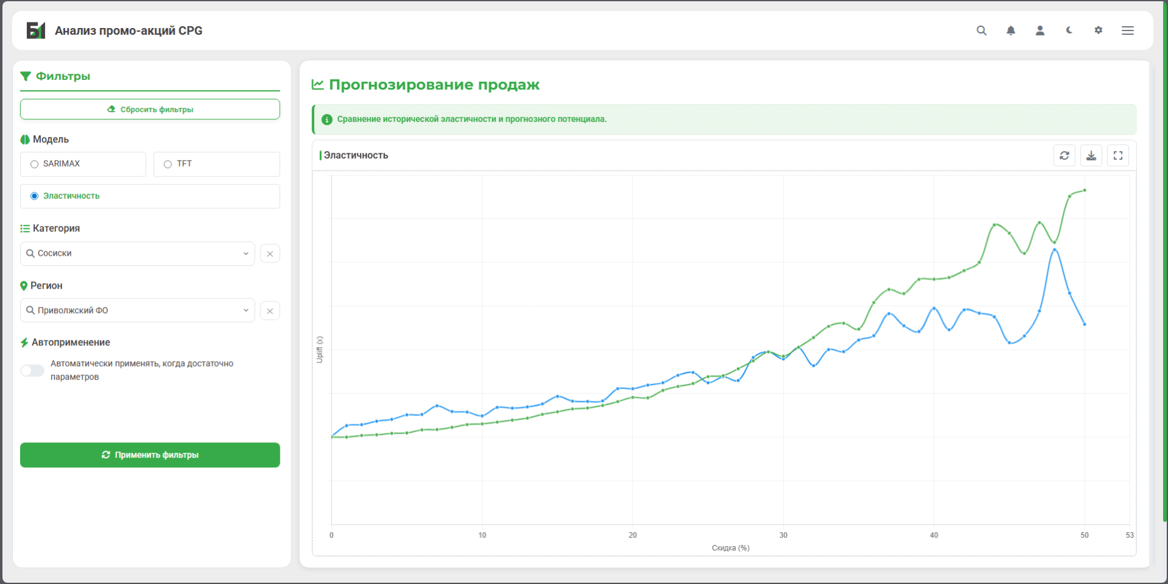The image size is (1168, 584).
Task: Expand chart to fullscreen
Action: click(1118, 156)
